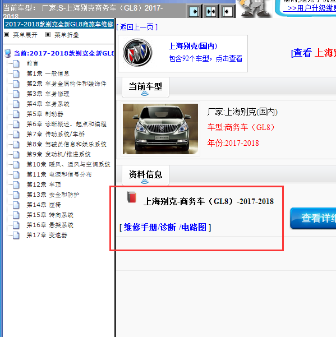Open 前言 in the tree
The height and width of the screenshot is (337, 336).
pyautogui.click(x=32, y=63)
